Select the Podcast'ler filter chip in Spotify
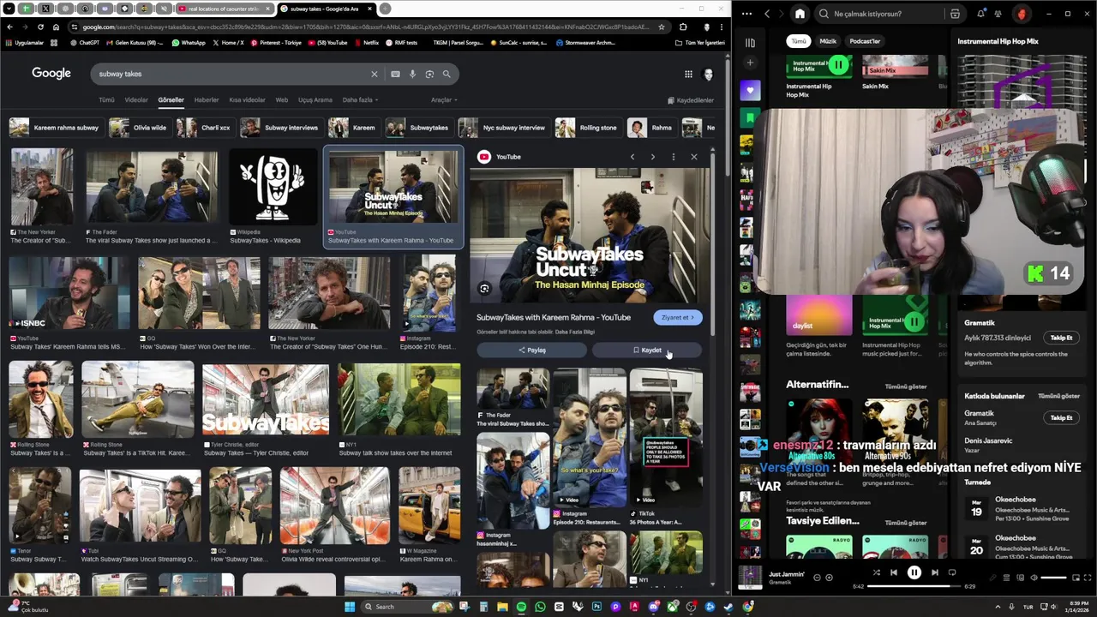The width and height of the screenshot is (1097, 617). [865, 41]
